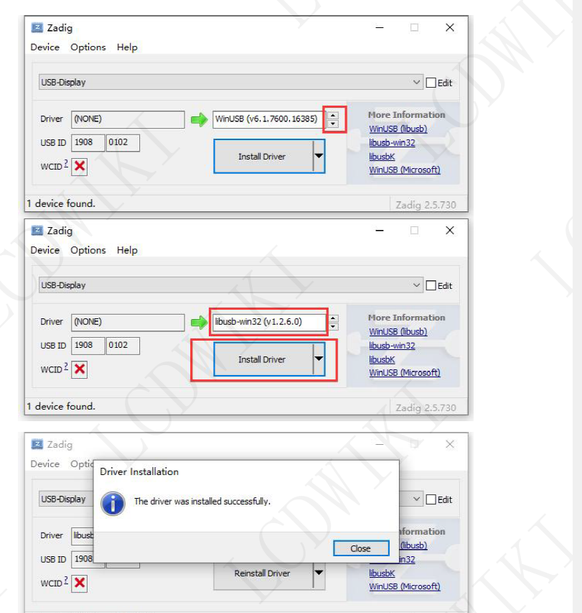Click the 1908 USB ID field in the topmost window

(88, 142)
